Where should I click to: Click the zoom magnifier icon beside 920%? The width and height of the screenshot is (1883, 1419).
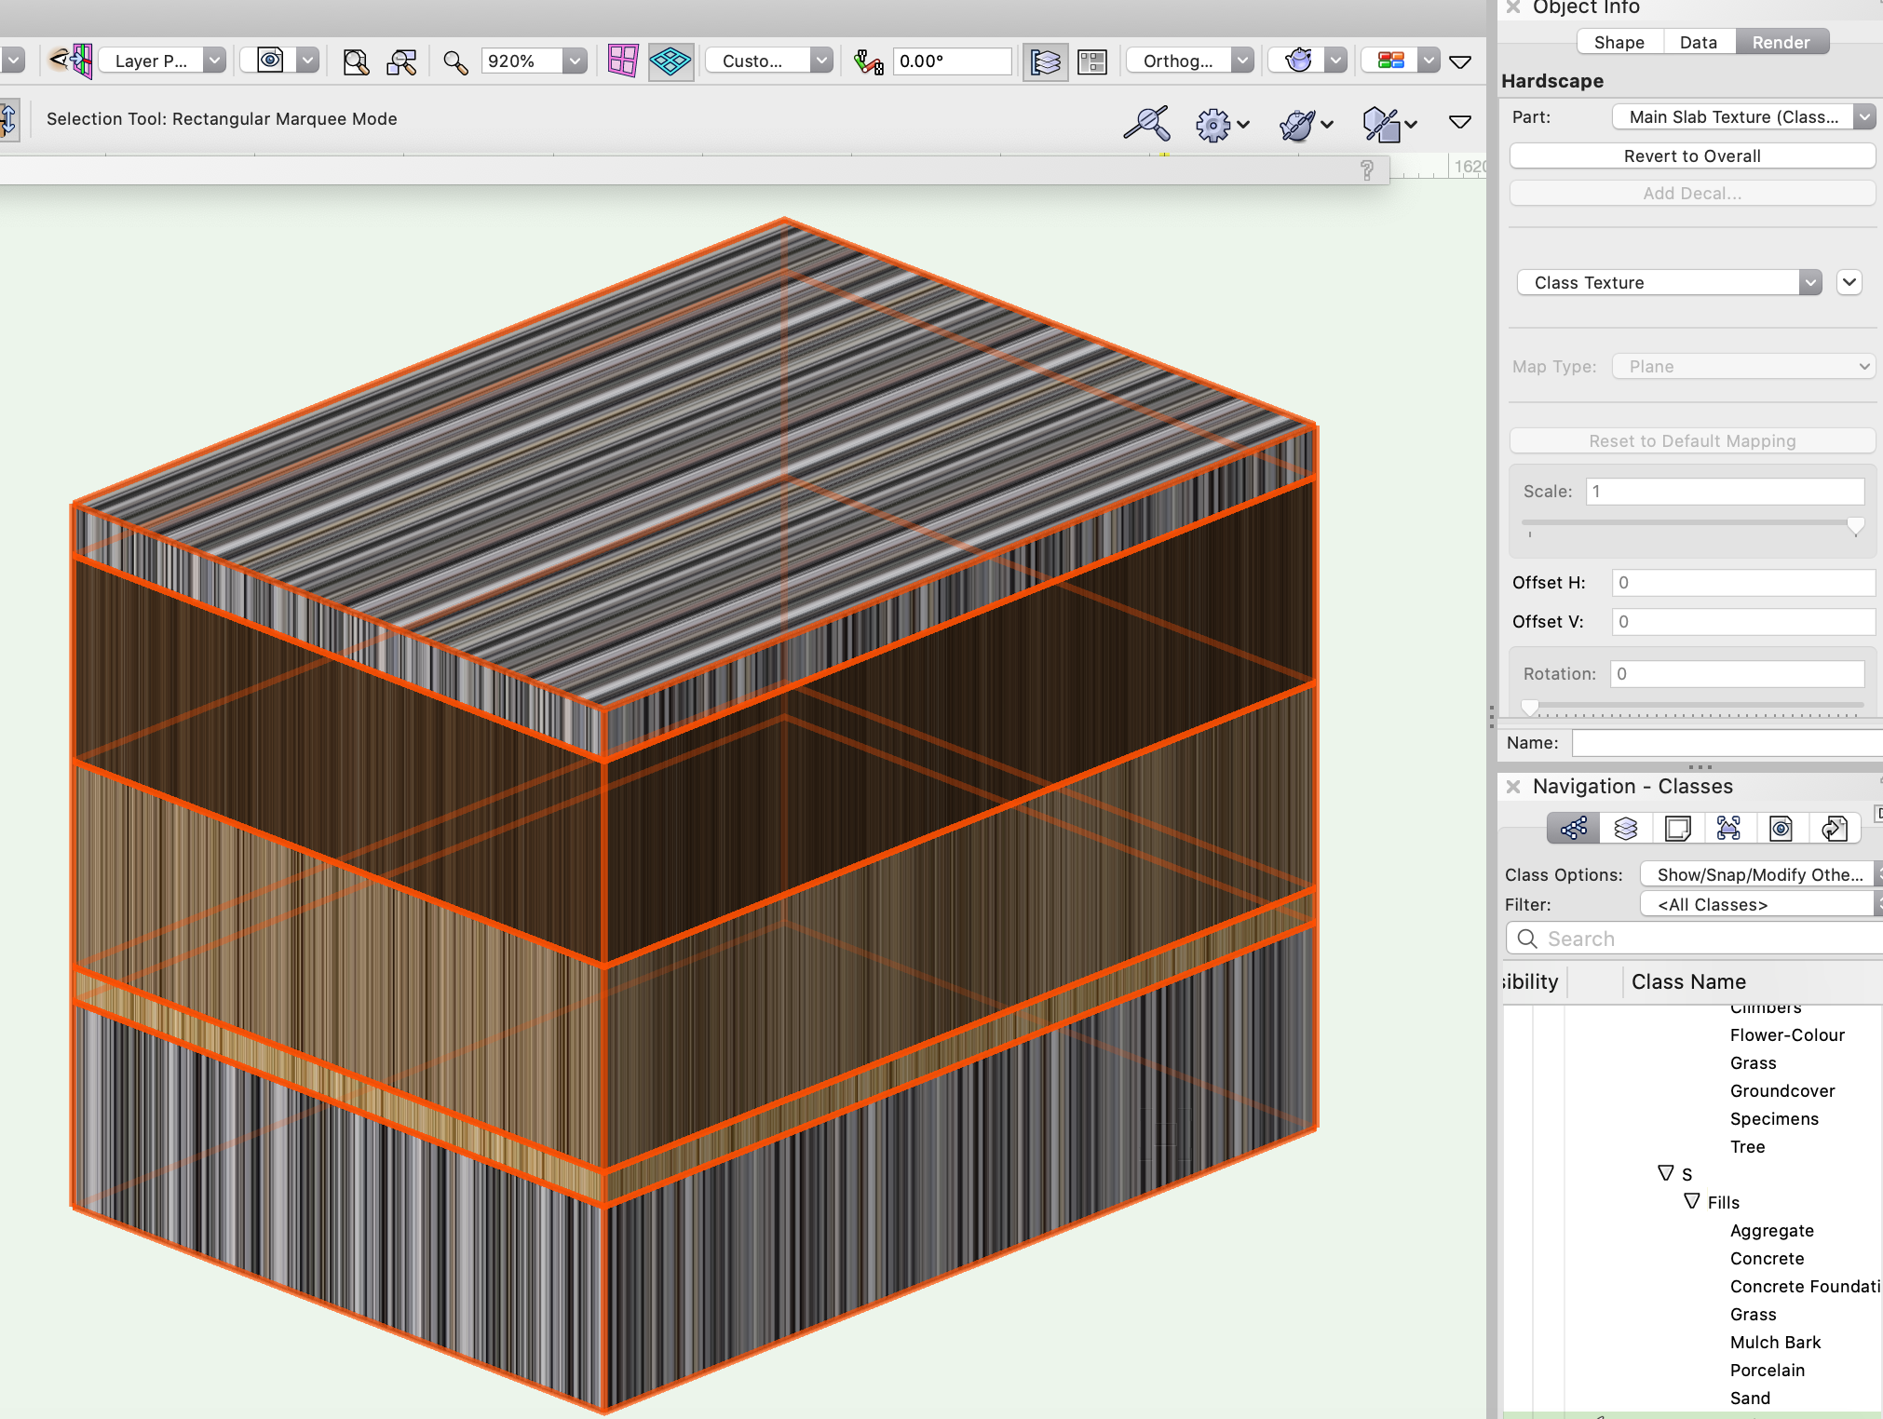click(454, 61)
